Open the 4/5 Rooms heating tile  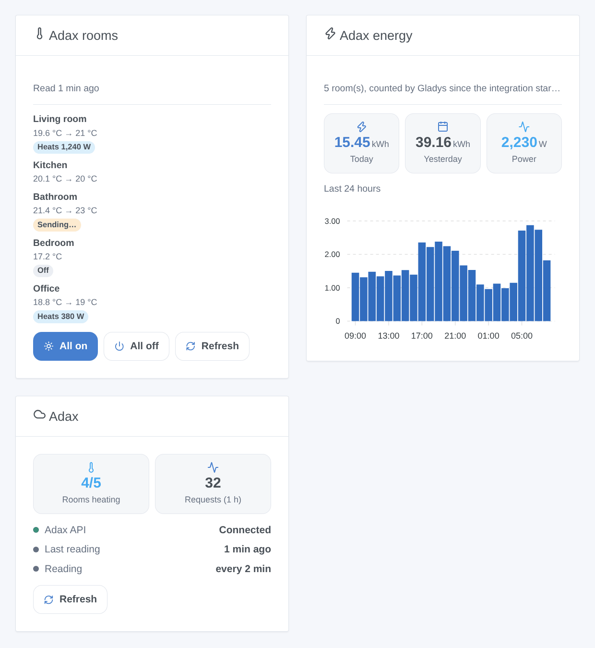[x=91, y=484]
